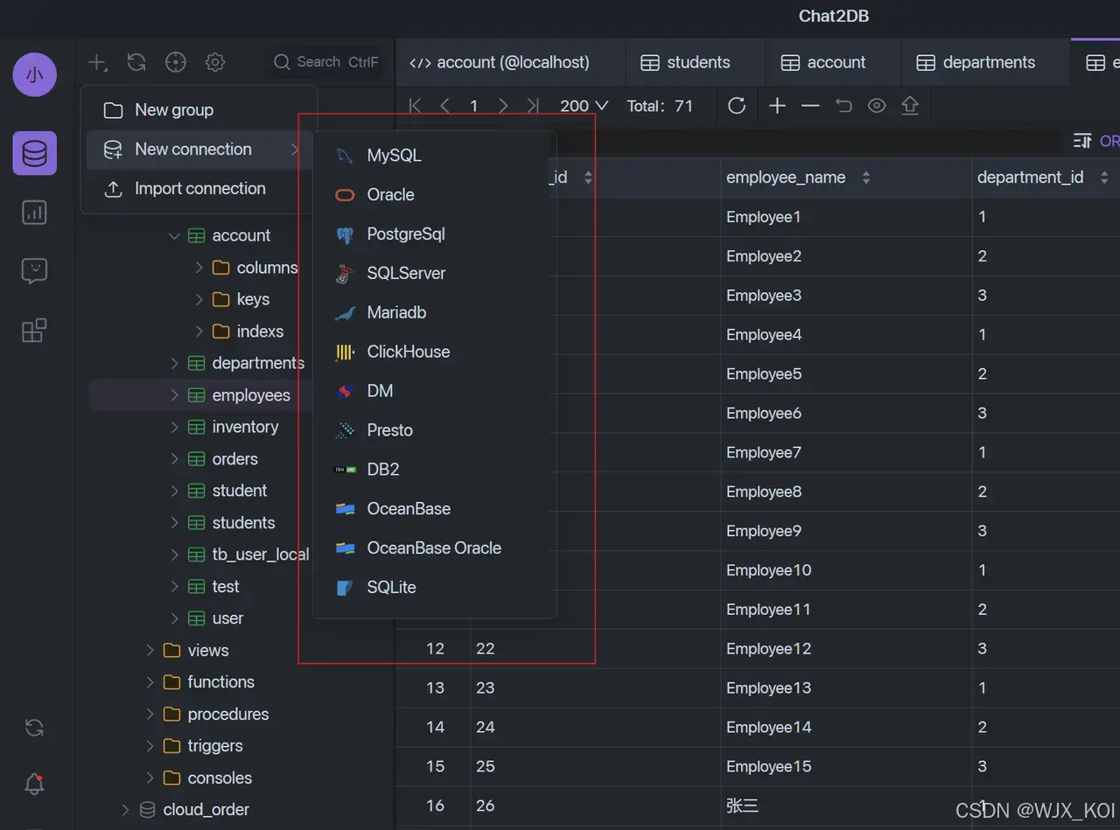1120x830 pixels.
Task: Select the orders table in tree
Action: (234, 459)
